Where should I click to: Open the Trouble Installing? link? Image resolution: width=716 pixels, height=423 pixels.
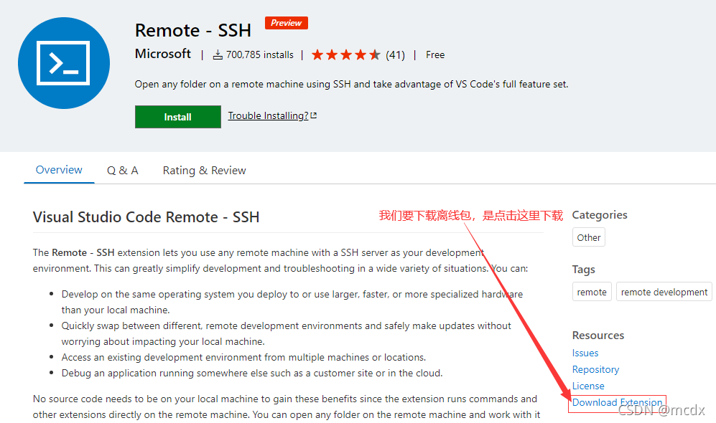point(268,115)
